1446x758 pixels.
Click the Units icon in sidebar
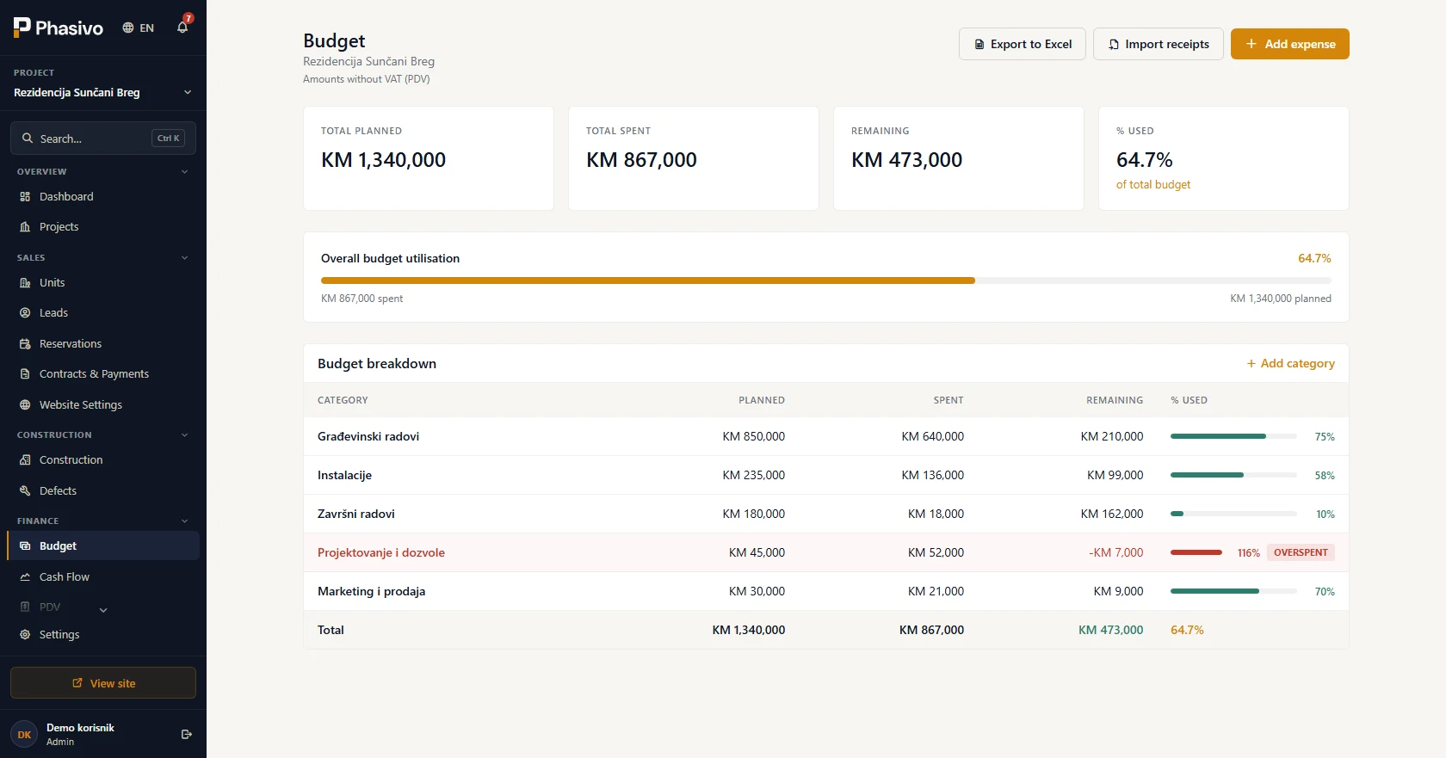tap(25, 283)
